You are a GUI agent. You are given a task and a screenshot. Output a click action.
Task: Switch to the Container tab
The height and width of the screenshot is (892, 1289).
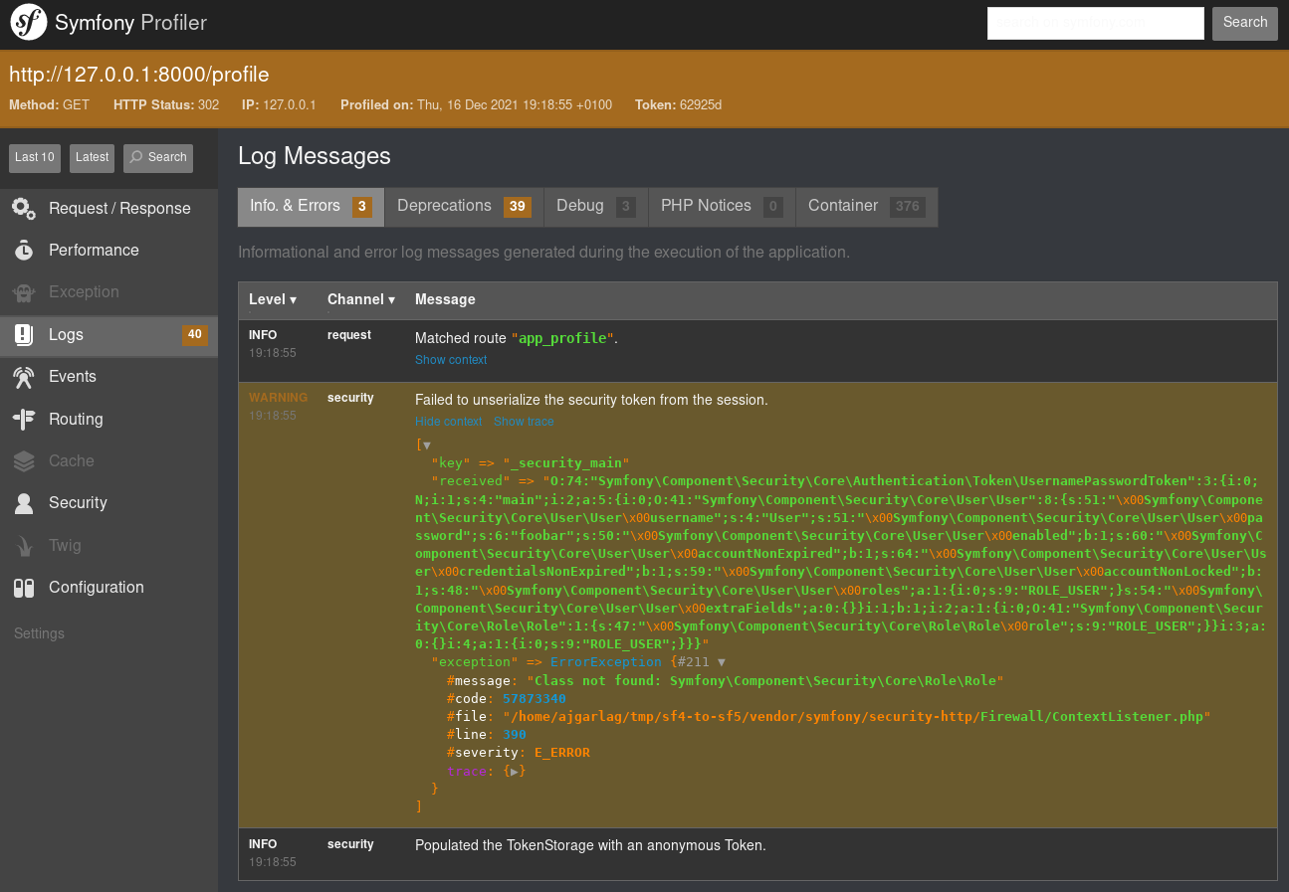point(866,206)
